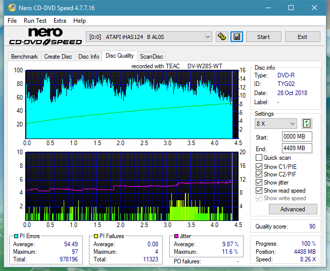This screenshot has height=271, width=330.
Task: Switch to the Benchmark tab
Action: point(25,57)
